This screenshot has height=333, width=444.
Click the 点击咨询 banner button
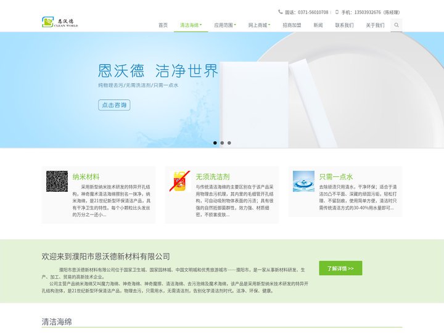tap(114, 105)
